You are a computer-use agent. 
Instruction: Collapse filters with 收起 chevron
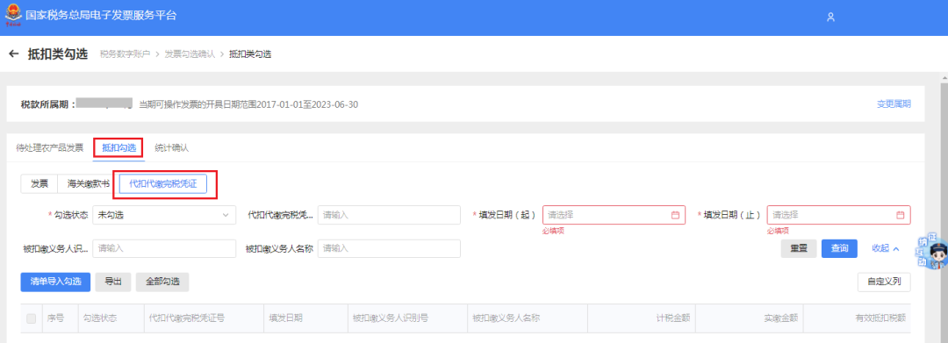(886, 248)
